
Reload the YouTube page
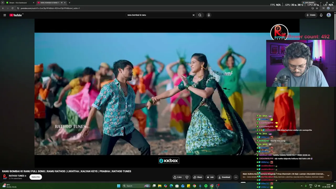tap(12, 8)
